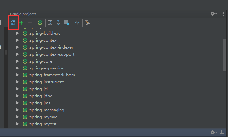Expand :spring-context node
The height and width of the screenshot is (137, 228).
[x=17, y=40]
